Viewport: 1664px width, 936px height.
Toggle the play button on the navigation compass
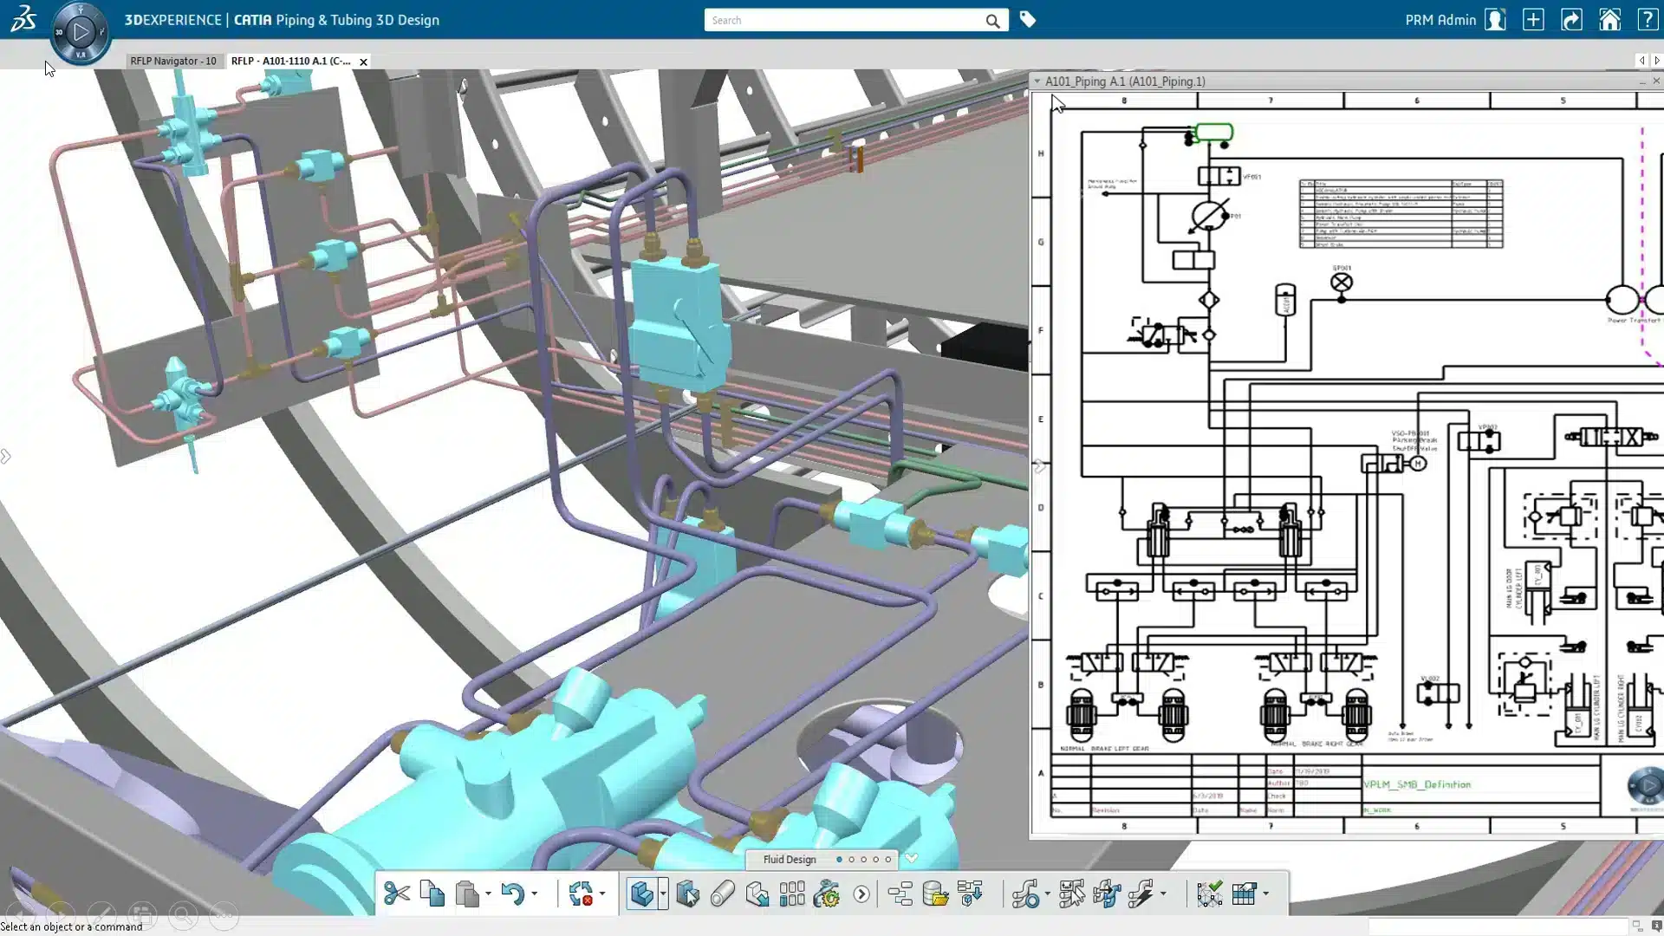81,32
